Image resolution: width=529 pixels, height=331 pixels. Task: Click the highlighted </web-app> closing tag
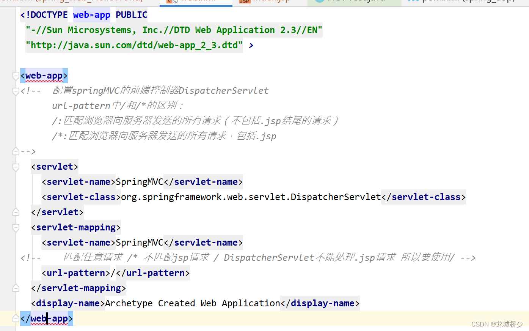[x=46, y=318]
